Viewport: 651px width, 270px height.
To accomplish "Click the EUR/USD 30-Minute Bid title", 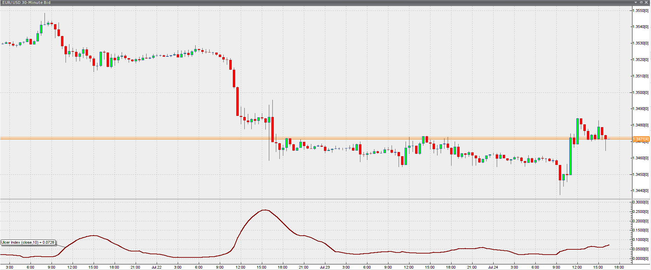I will click(x=27, y=2).
